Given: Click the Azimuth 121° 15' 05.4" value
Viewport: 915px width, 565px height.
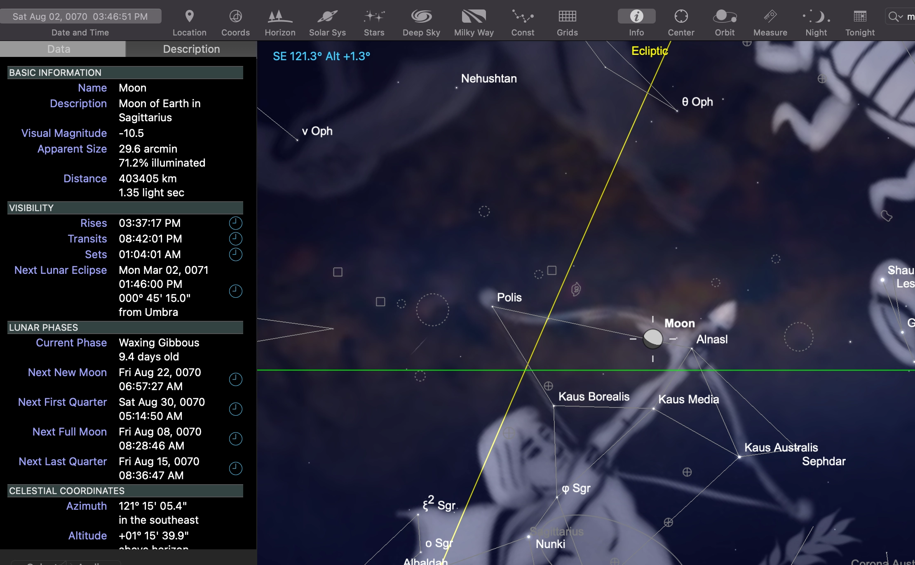Looking at the screenshot, I should [152, 506].
